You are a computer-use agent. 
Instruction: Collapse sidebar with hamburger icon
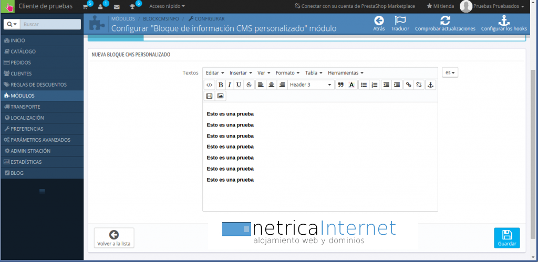42,191
